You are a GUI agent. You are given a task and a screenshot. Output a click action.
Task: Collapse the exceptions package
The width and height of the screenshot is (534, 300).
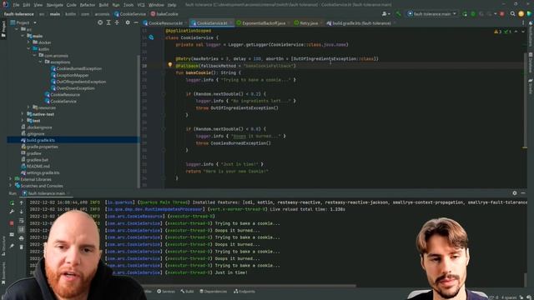(x=41, y=62)
